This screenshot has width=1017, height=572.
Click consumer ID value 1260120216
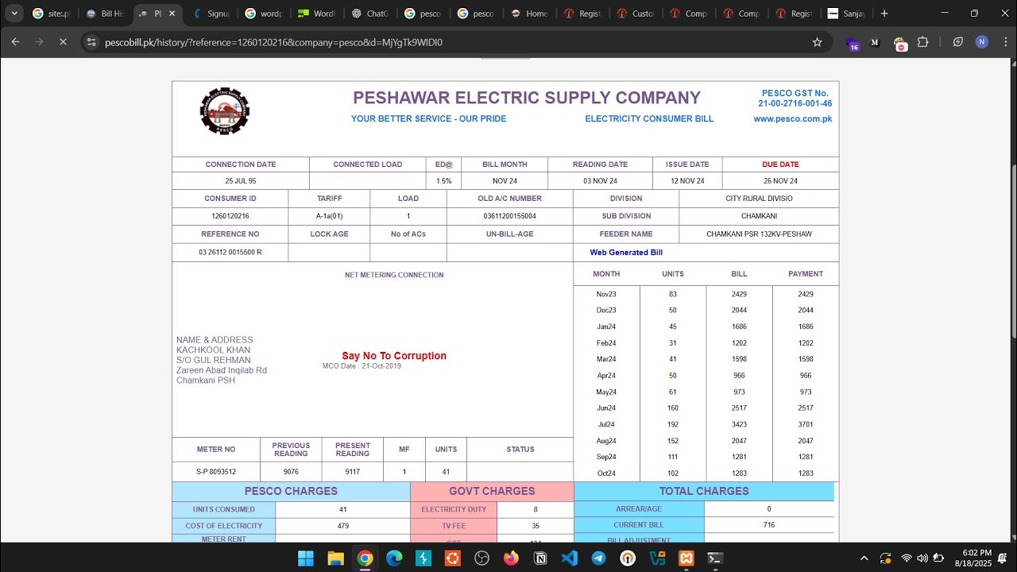coord(230,216)
